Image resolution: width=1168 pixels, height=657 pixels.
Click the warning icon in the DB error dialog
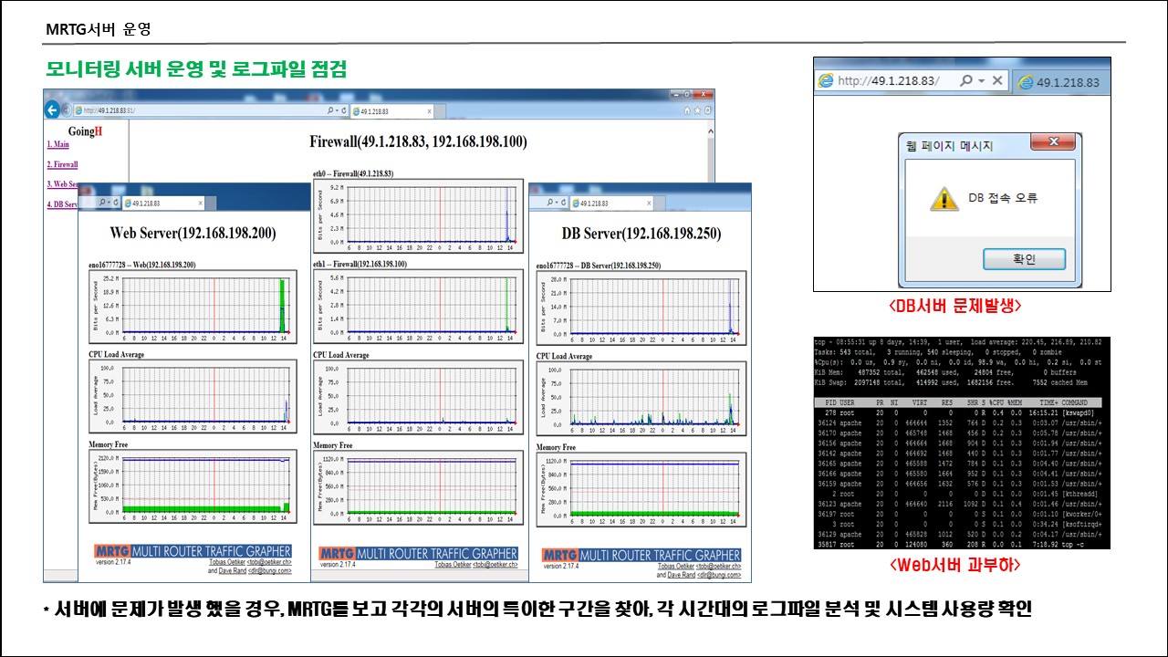pyautogui.click(x=944, y=198)
